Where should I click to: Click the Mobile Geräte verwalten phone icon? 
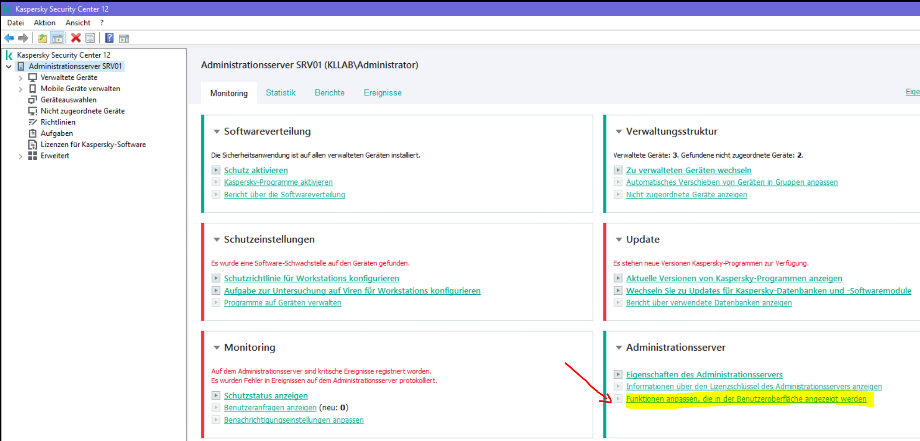pyautogui.click(x=32, y=89)
